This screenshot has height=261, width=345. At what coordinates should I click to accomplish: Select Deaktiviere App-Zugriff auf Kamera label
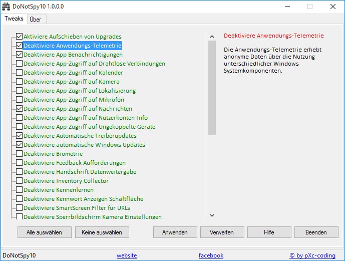(72, 82)
